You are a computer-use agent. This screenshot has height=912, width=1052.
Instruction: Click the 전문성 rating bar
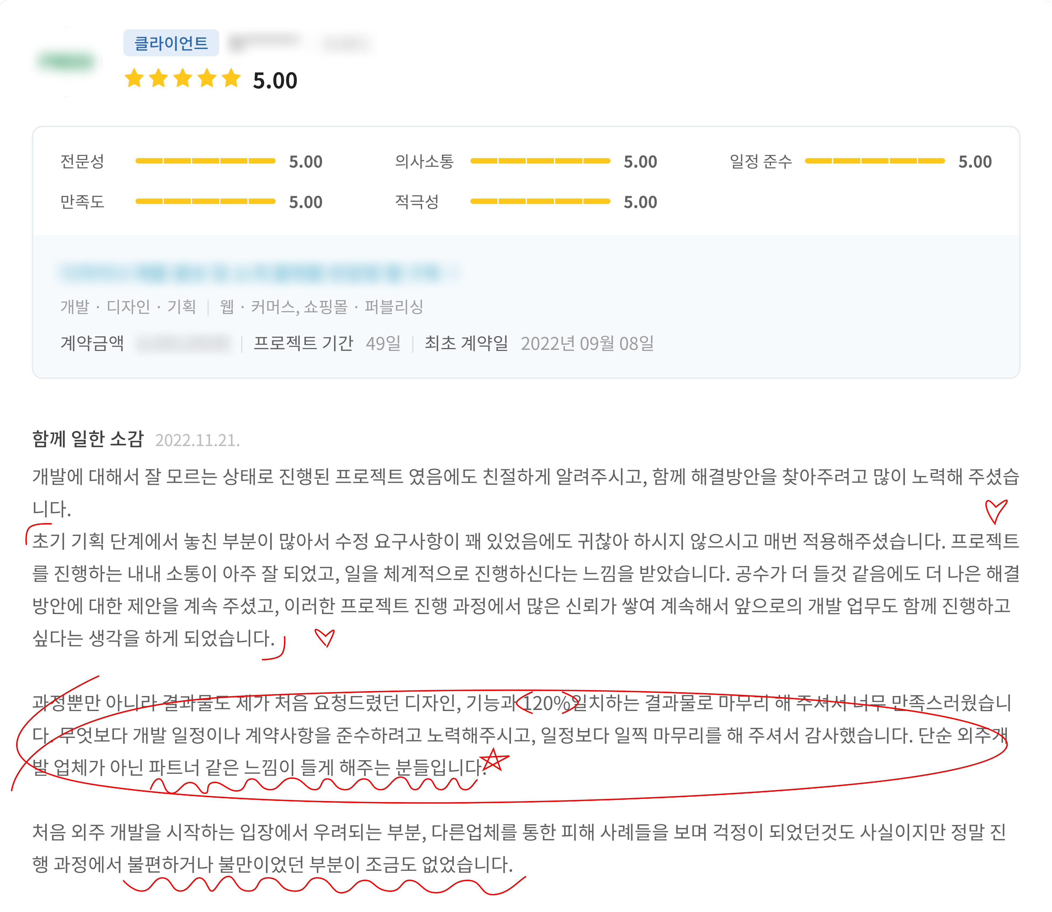tap(205, 161)
